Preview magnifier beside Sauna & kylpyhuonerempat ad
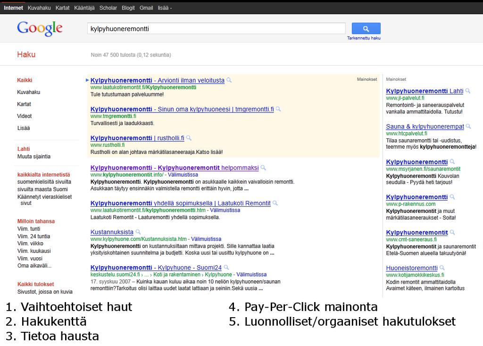The image size is (483, 346). pyautogui.click(x=468, y=127)
